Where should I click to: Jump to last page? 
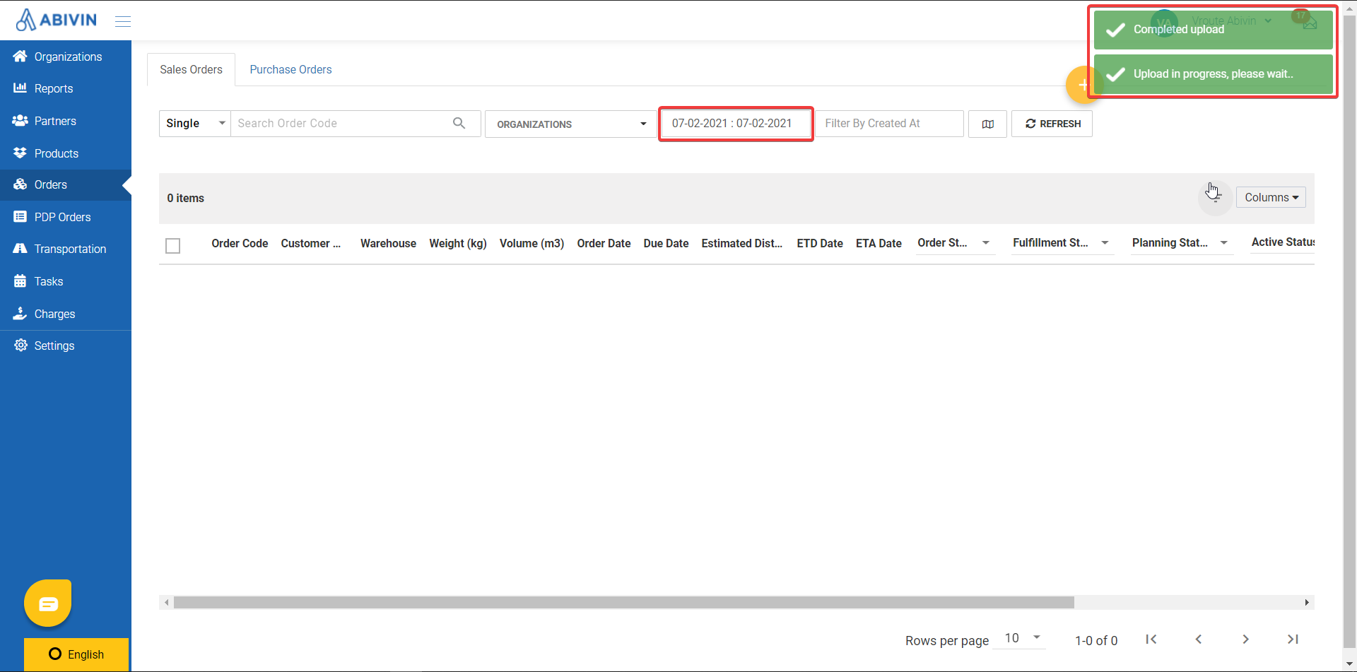(1293, 639)
